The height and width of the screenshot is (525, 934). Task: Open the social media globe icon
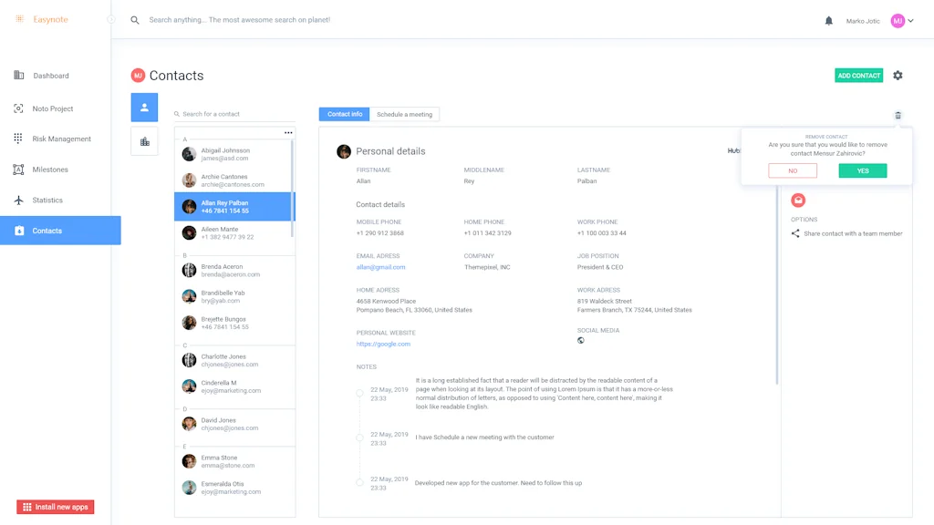click(x=581, y=339)
